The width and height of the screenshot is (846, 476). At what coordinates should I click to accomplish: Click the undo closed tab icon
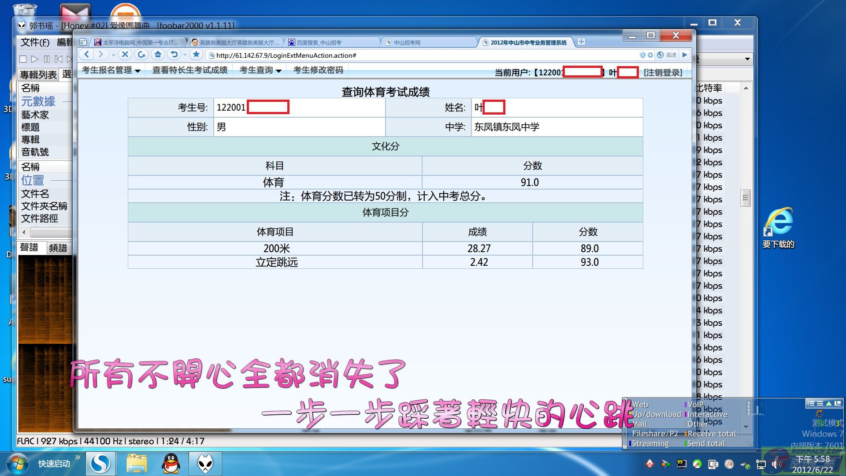(174, 55)
